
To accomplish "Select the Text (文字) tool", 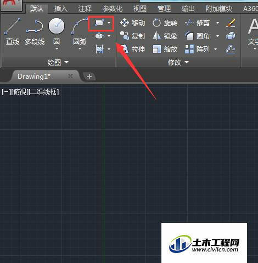I will (253, 31).
